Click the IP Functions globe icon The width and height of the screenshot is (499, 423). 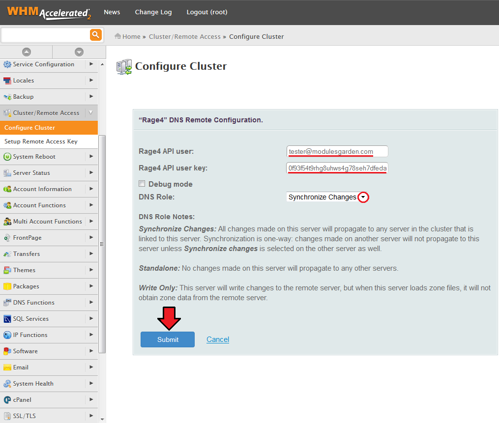(x=7, y=335)
